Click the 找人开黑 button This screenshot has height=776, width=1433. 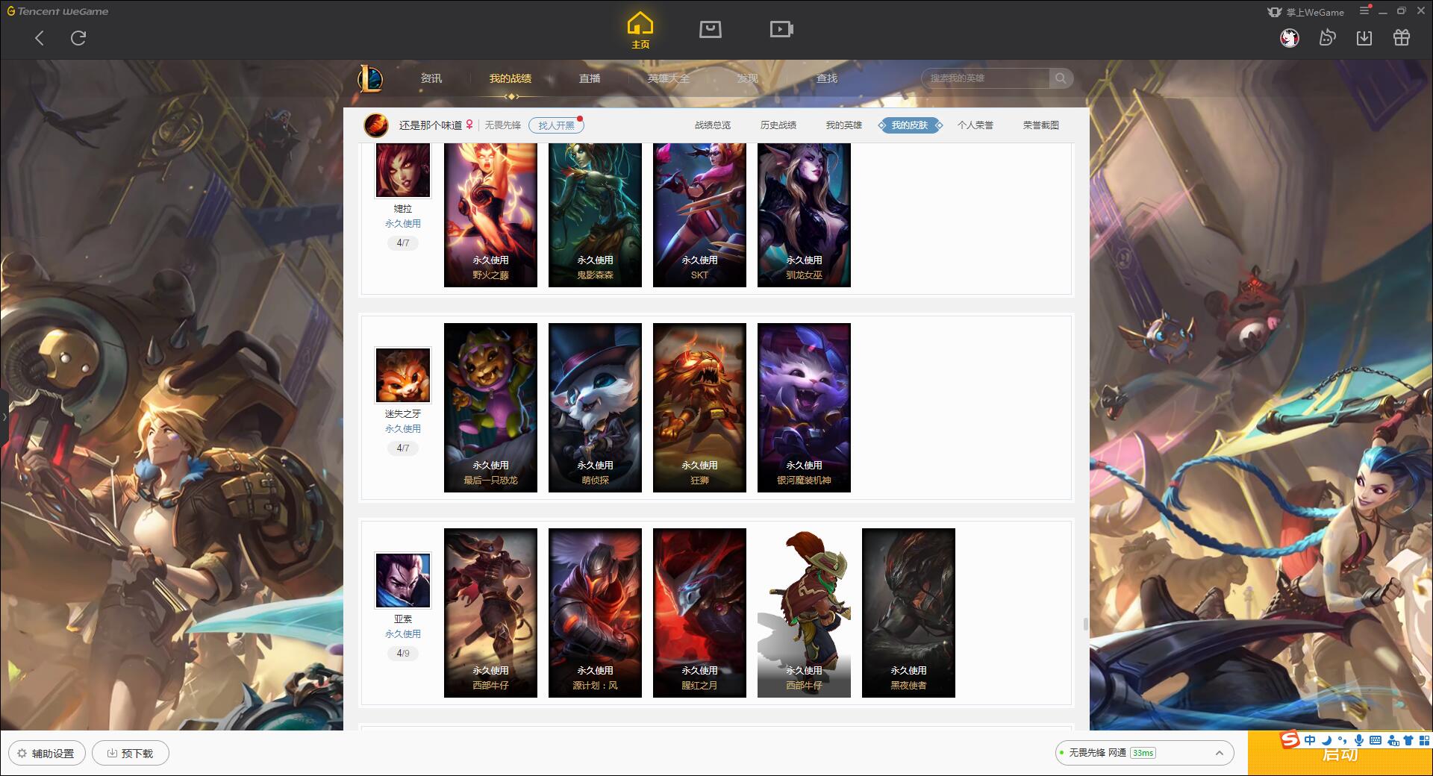click(x=556, y=125)
